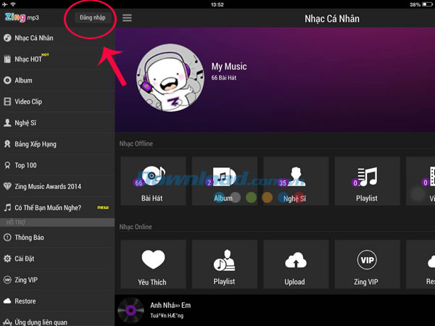Click the now playing vinyl disc thumbnail

coord(130,310)
